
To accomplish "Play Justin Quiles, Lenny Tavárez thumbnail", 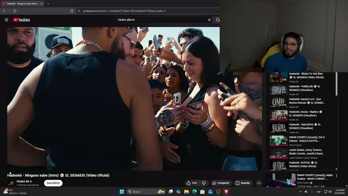I will (278, 153).
